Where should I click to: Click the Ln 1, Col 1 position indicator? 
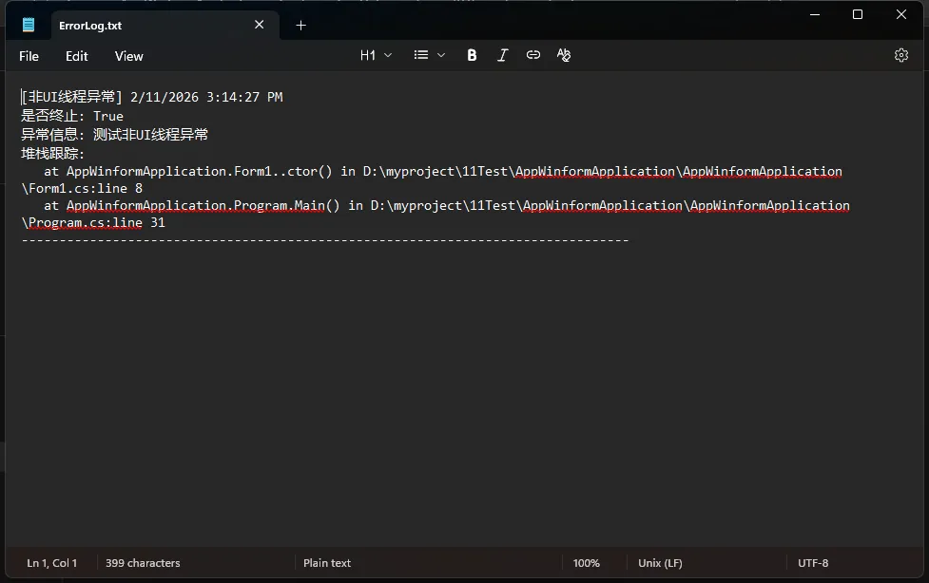click(x=52, y=563)
